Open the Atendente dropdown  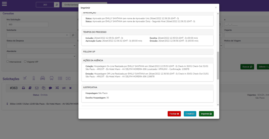(41, 56)
